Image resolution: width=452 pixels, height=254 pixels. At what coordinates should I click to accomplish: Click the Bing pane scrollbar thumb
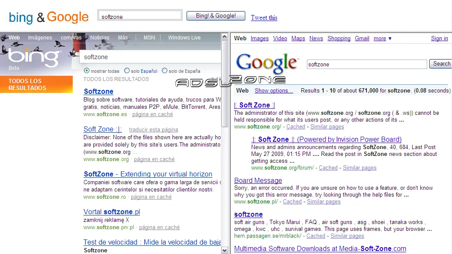point(225,84)
